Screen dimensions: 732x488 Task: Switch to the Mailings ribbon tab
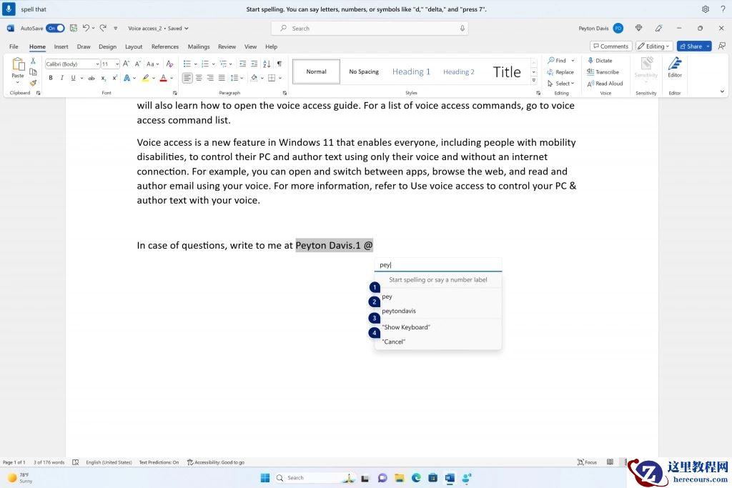tap(198, 46)
